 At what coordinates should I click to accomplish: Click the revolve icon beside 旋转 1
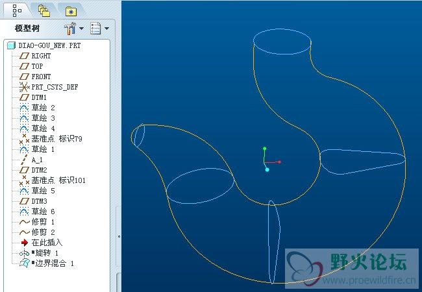pos(24,253)
